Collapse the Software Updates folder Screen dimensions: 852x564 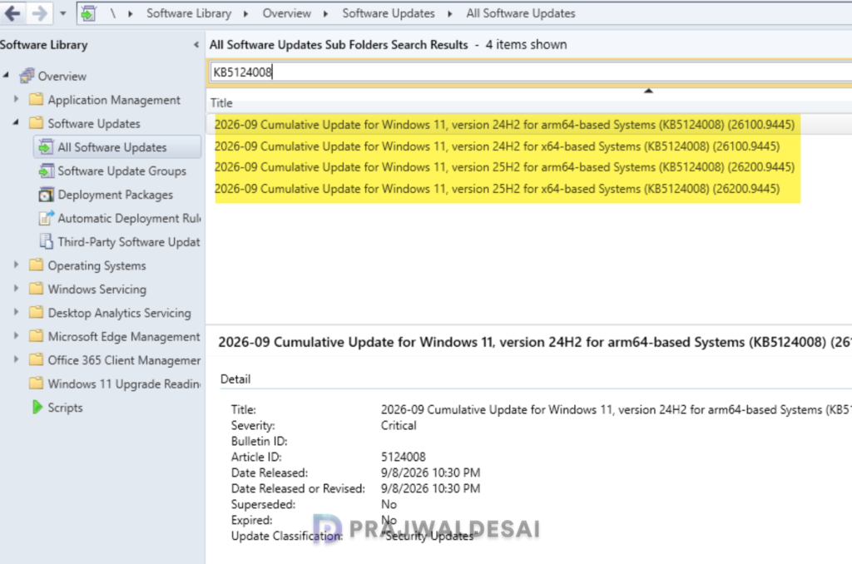pos(17,123)
